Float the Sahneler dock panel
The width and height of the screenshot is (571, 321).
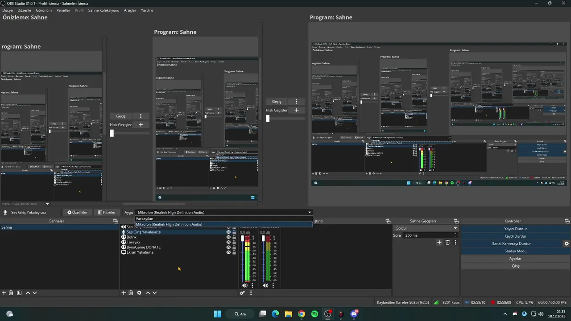116,221
